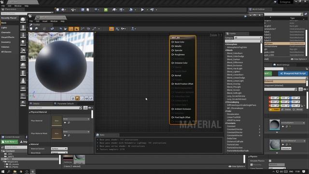Select Geometry category in Place Actors
Viewport: 309px width, 174px height.
point(6,42)
